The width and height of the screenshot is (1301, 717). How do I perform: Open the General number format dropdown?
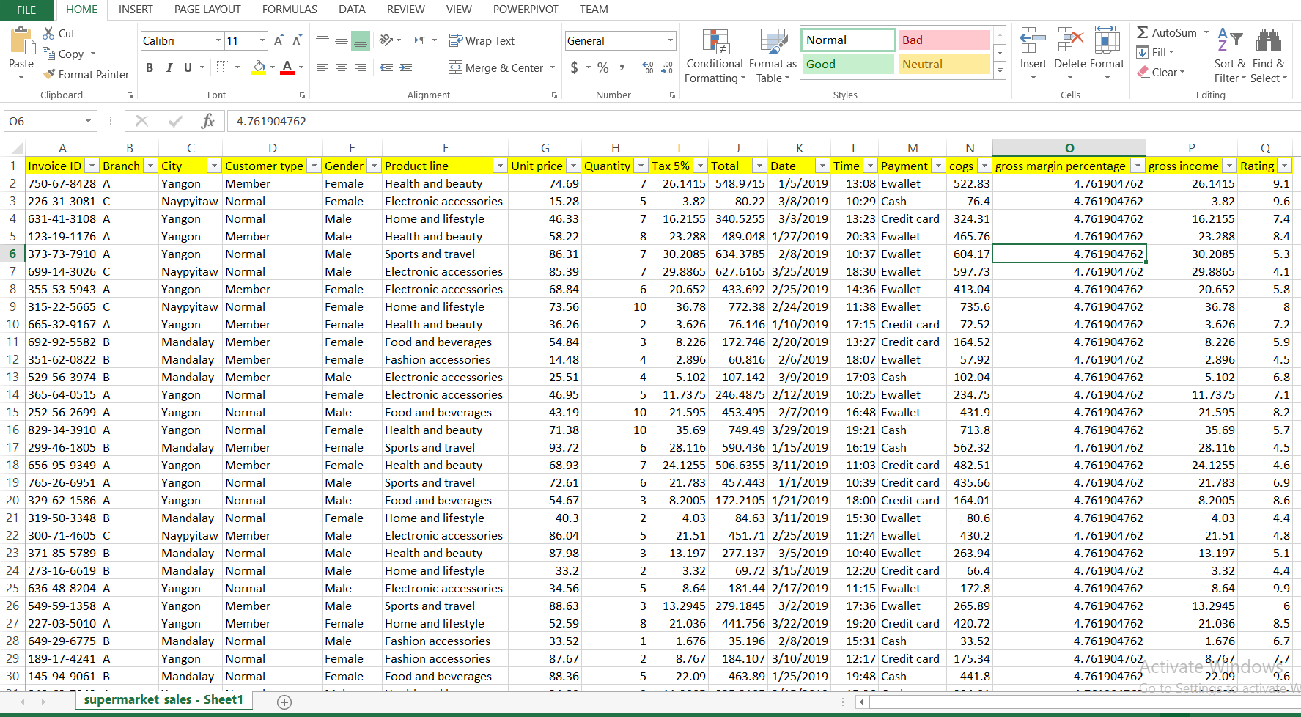pos(669,40)
